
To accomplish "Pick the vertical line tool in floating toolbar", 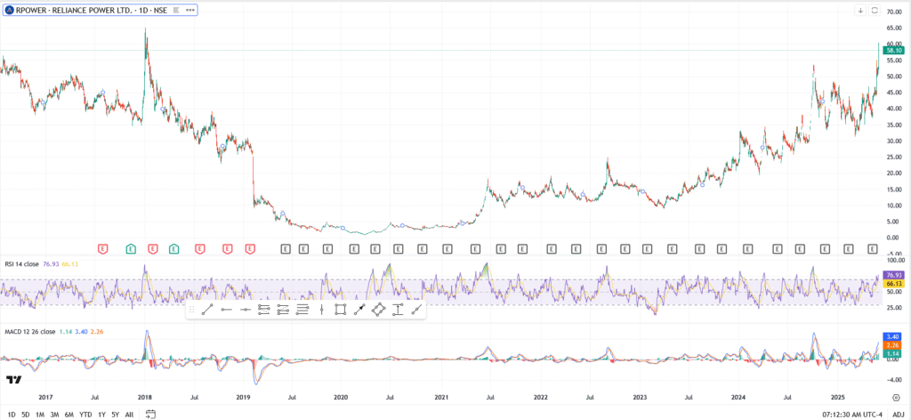I will coord(321,310).
